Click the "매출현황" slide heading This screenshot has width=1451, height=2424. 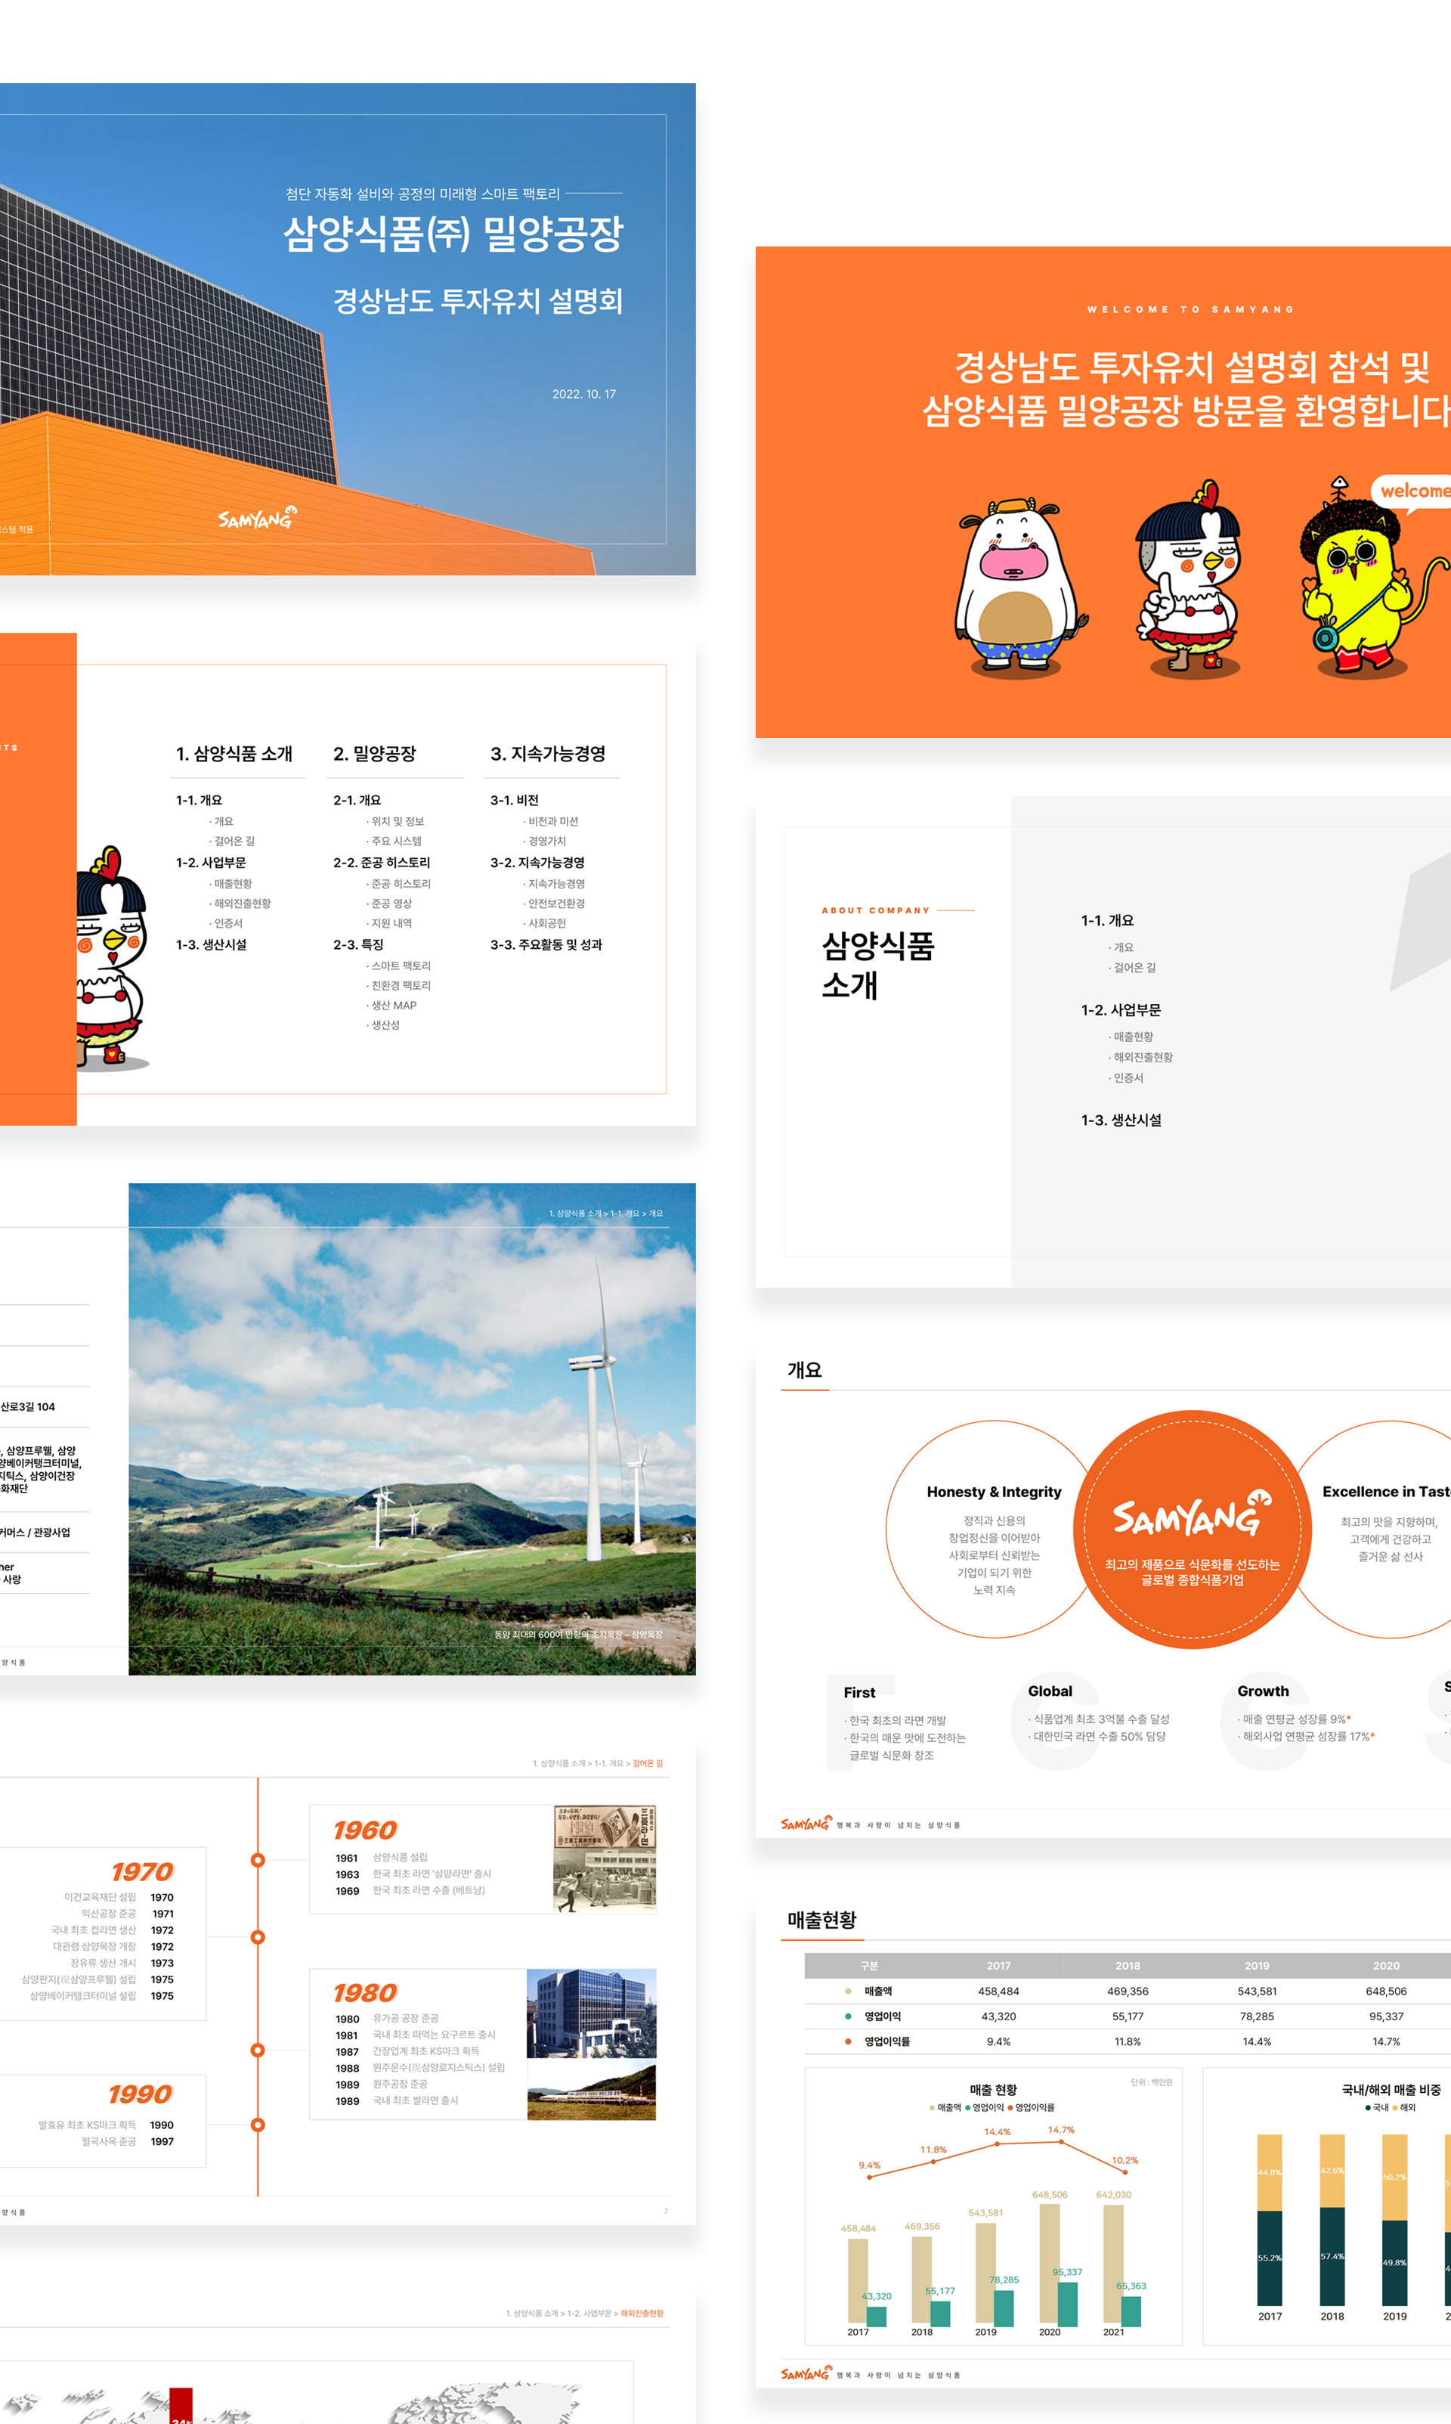click(821, 1920)
